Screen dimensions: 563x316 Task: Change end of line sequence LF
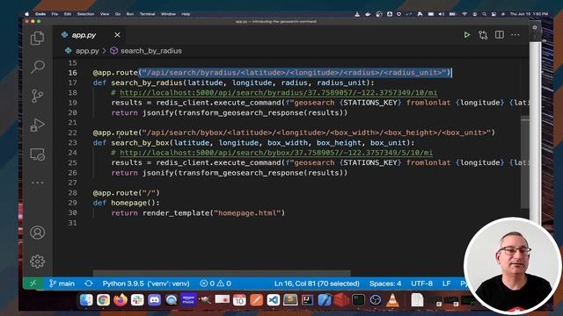tap(446, 284)
